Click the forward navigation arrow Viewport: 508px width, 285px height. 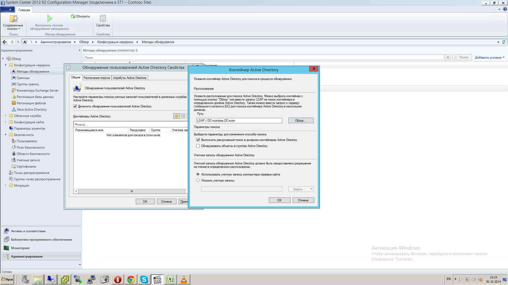(x=12, y=42)
